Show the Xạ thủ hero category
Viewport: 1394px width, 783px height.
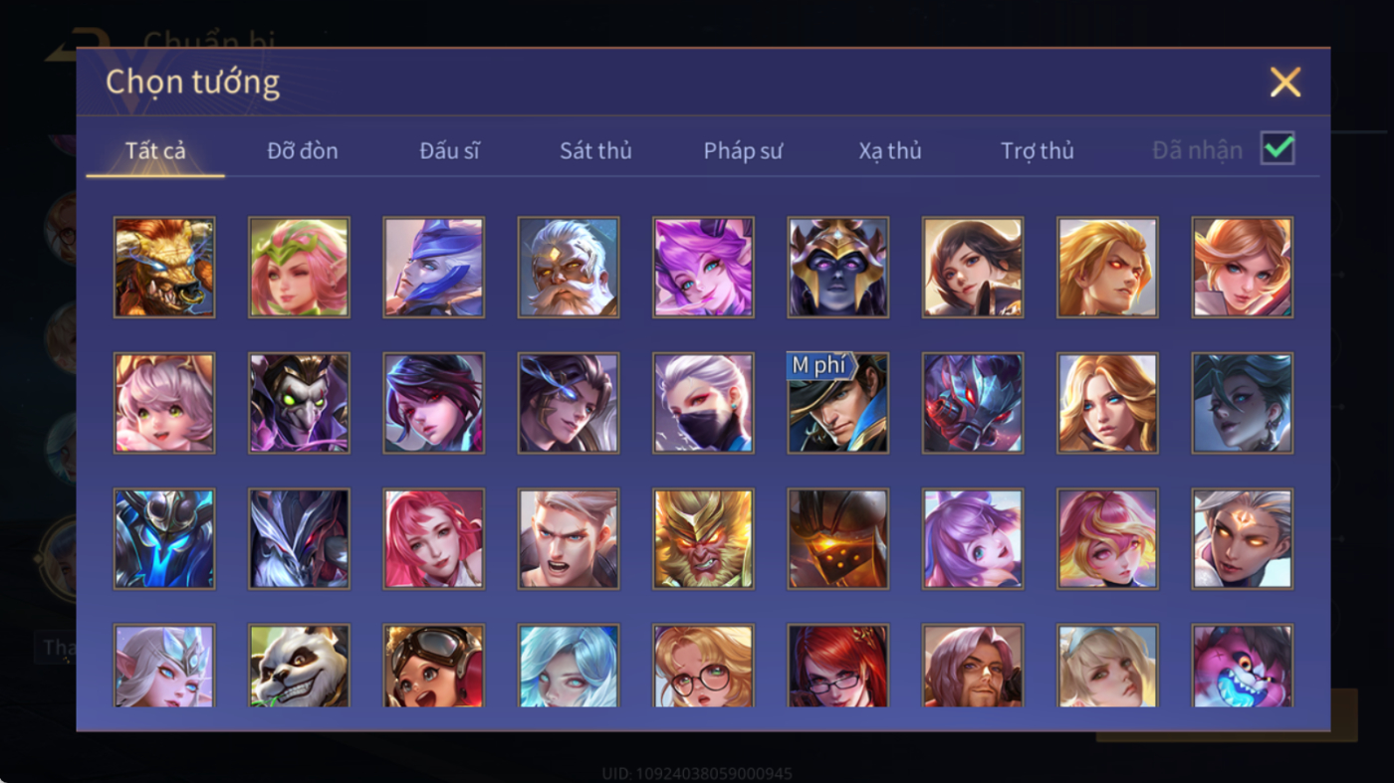(890, 150)
